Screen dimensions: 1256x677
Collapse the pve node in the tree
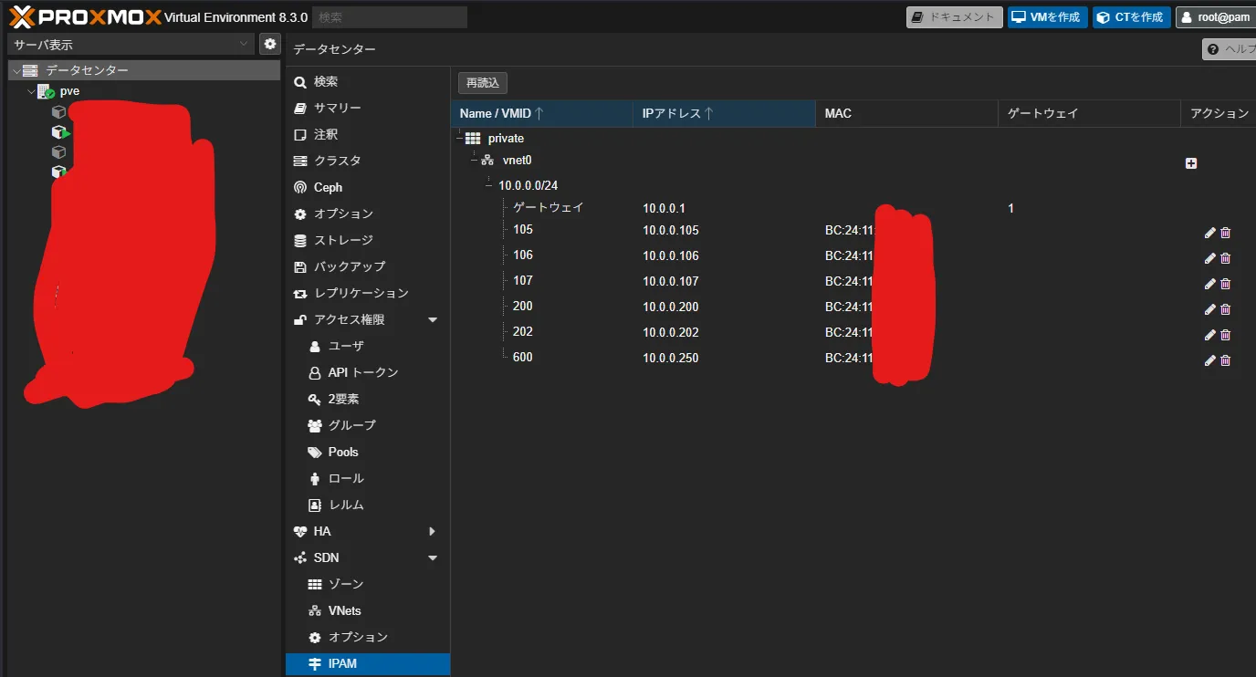click(31, 91)
